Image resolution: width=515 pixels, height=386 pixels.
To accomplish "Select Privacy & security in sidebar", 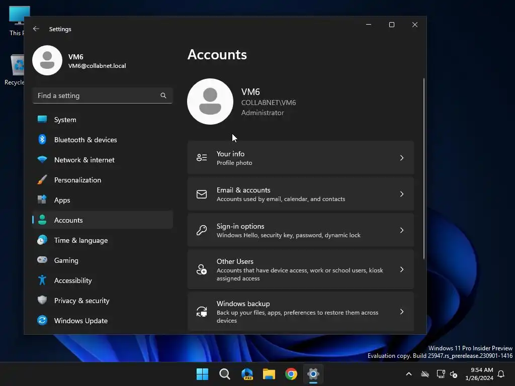I will 103,301.
